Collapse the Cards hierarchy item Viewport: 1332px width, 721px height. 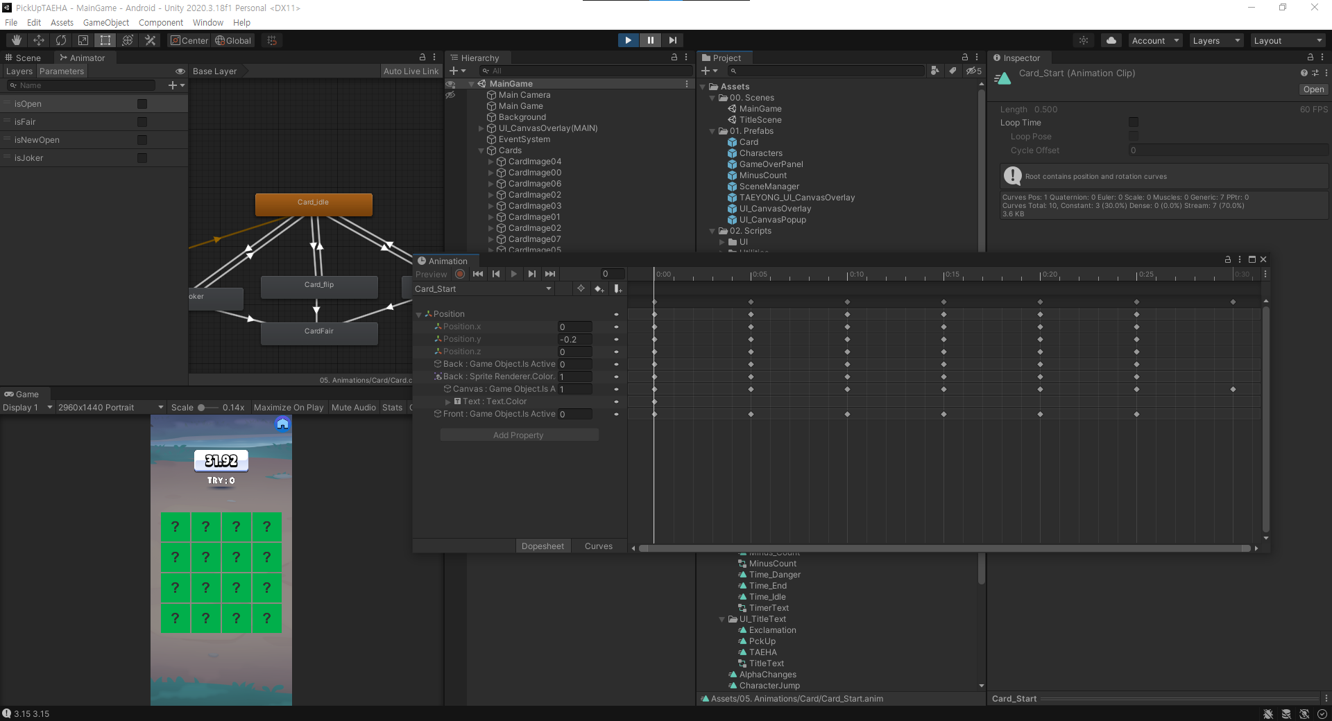coord(481,150)
